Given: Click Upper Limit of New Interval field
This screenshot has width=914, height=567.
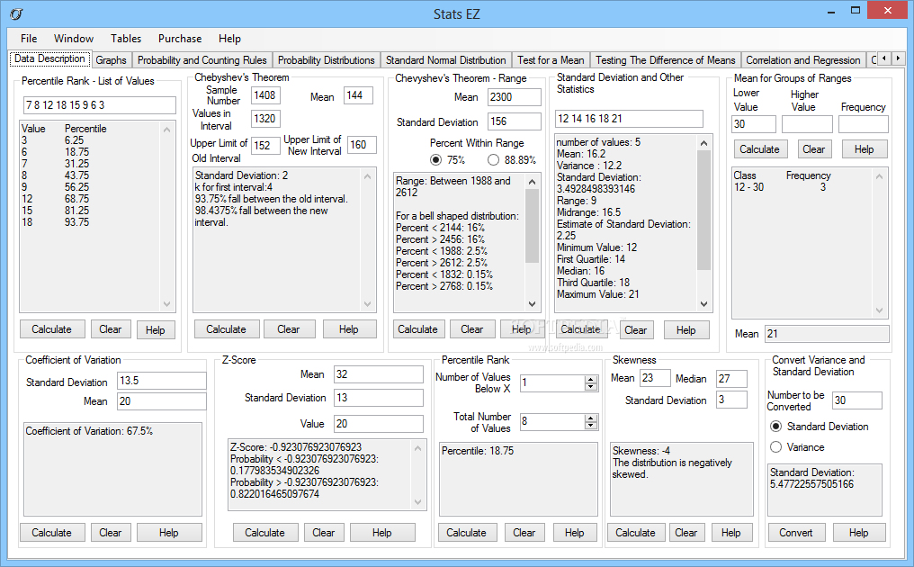Looking at the screenshot, I should coord(362,145).
